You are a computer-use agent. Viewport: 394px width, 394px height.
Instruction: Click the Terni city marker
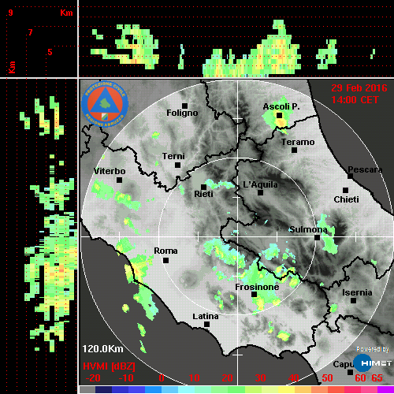[178, 165]
